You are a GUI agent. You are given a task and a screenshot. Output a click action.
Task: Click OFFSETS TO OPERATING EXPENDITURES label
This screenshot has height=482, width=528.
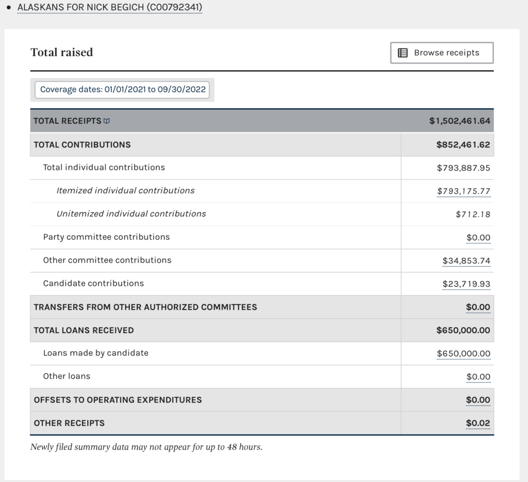click(118, 400)
